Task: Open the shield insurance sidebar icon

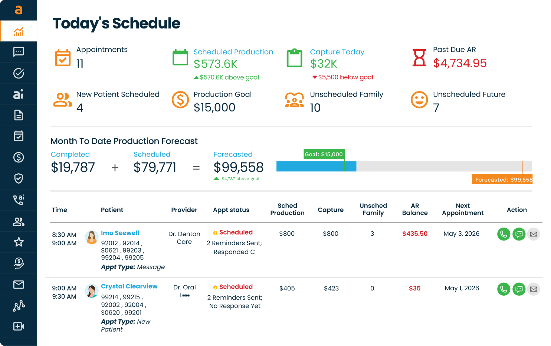Action: click(19, 178)
